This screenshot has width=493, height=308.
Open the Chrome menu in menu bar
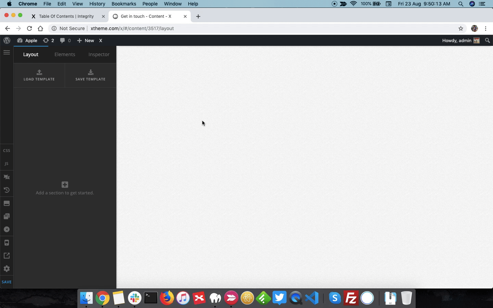point(28,4)
